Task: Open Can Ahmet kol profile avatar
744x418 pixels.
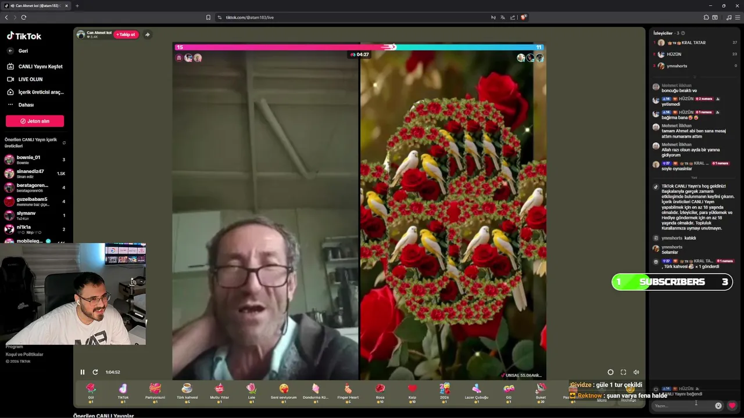Action: (x=81, y=35)
